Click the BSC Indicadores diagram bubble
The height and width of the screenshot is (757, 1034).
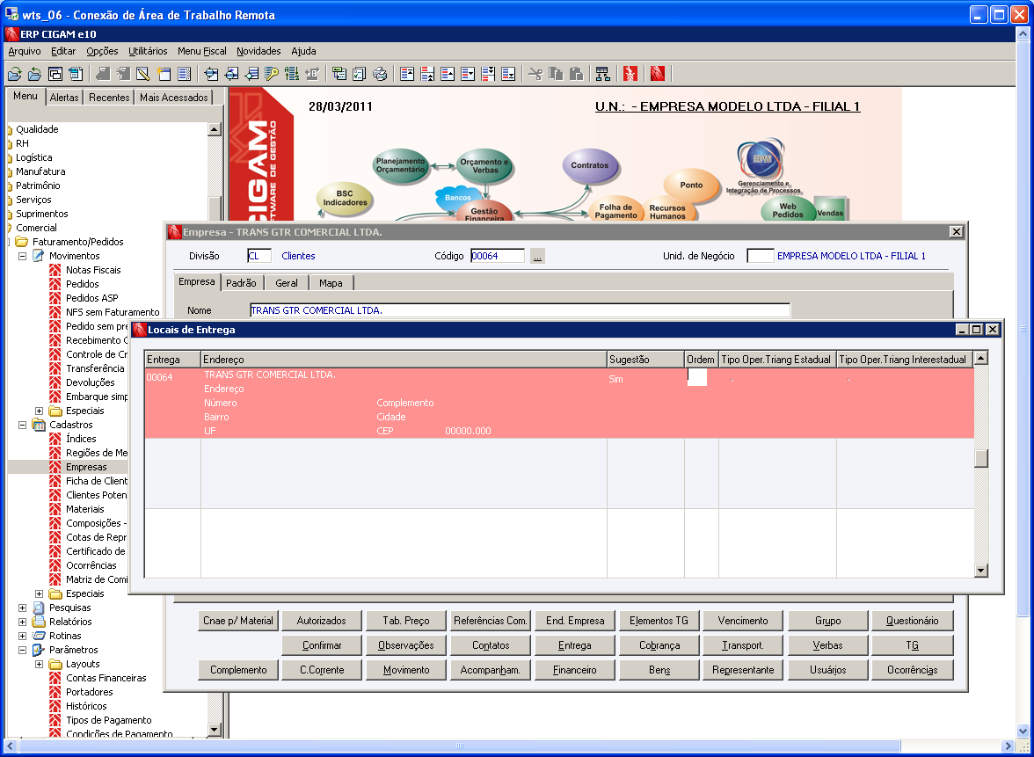click(x=345, y=199)
